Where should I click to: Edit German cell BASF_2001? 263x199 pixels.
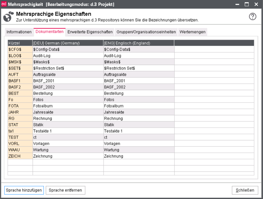coord(68,81)
